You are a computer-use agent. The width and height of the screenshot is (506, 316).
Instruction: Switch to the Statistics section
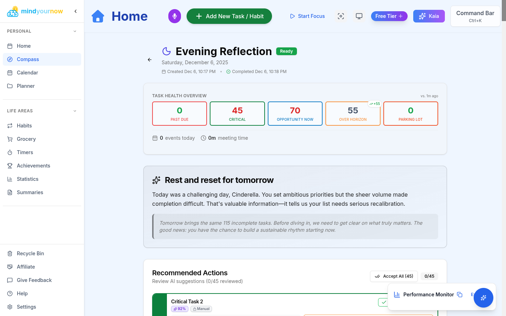click(x=27, y=179)
